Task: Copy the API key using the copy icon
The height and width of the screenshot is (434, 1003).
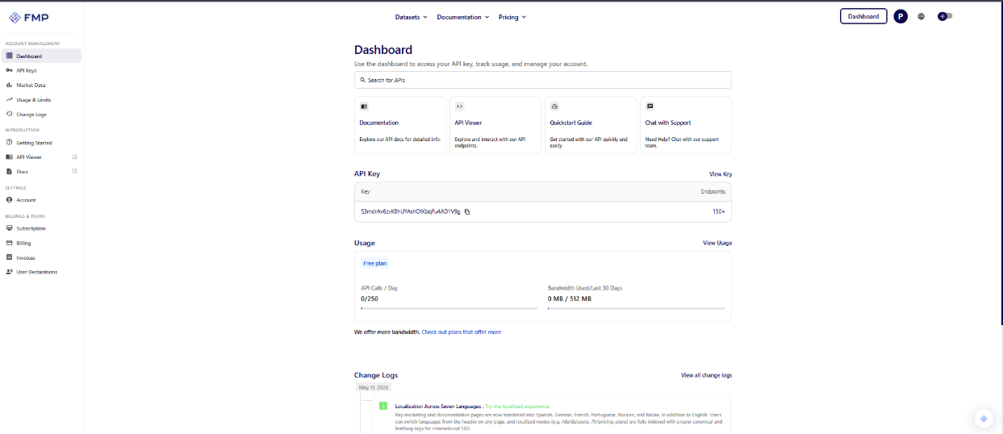Action: click(x=467, y=211)
